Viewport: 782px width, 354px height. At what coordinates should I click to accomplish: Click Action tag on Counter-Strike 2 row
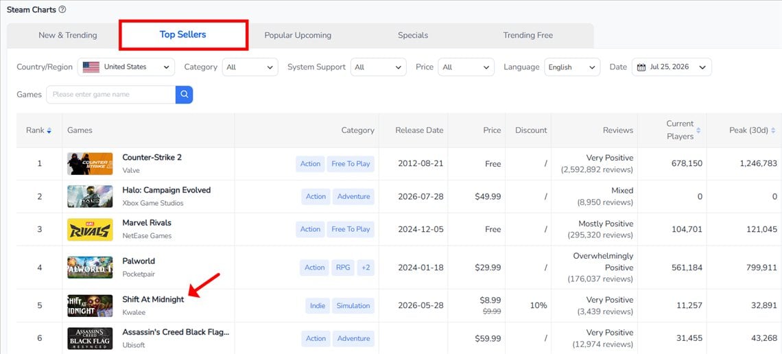(x=310, y=164)
